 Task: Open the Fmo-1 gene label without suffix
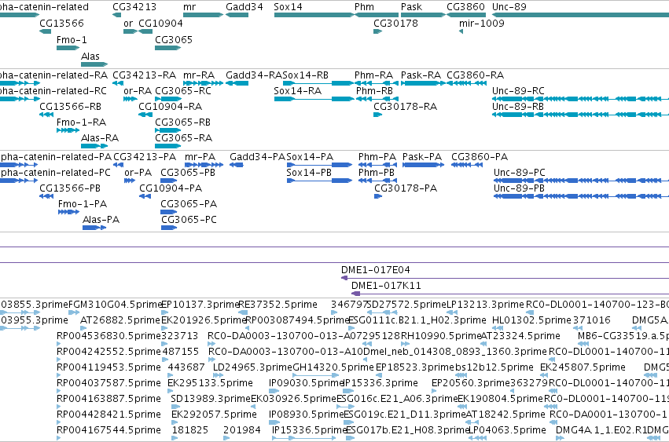point(72,40)
